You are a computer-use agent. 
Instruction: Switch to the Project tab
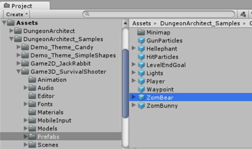(25, 5)
